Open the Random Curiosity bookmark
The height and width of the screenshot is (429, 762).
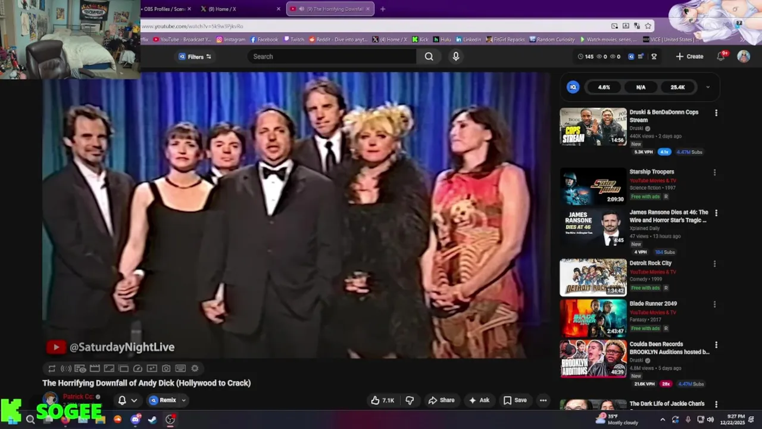tap(552, 39)
